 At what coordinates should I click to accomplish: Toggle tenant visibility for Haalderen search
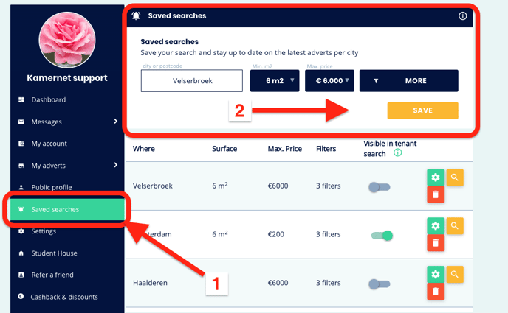(x=380, y=284)
